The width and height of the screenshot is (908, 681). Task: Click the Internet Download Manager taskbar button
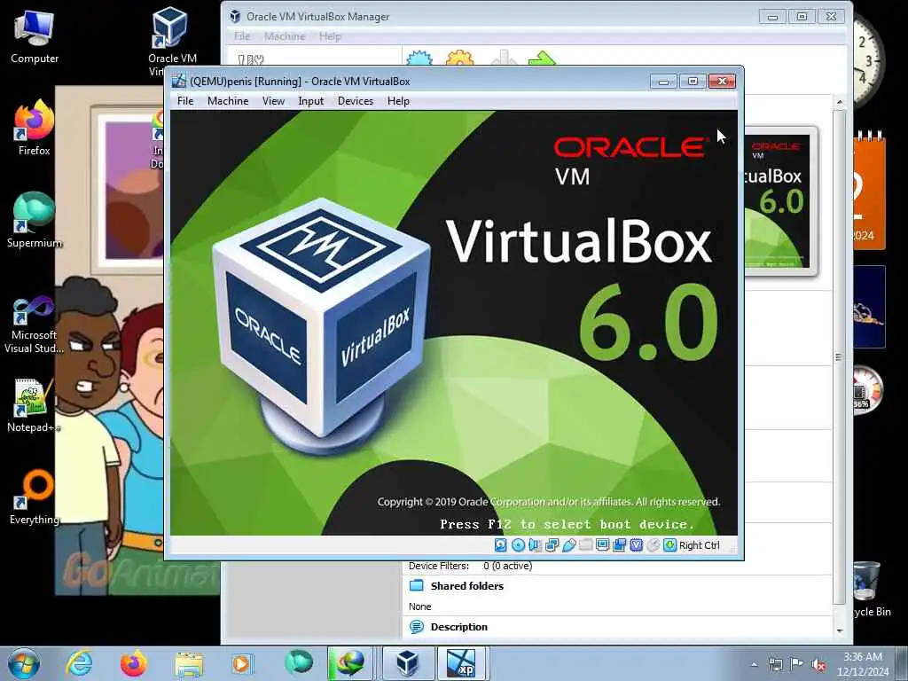(x=349, y=663)
